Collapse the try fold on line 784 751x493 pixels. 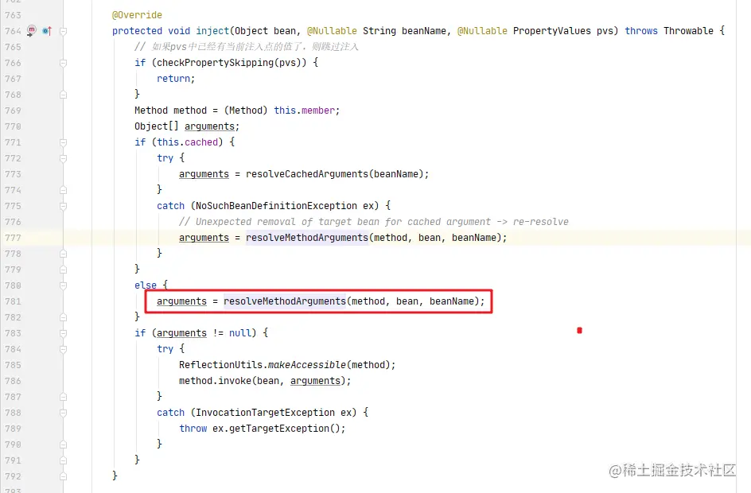[x=63, y=349]
